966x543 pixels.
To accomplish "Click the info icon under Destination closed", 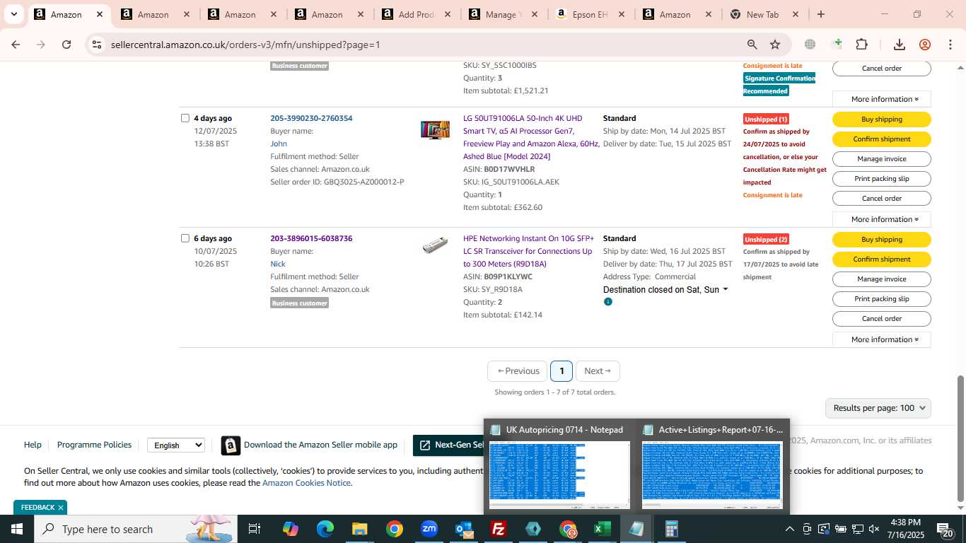I will coord(607,302).
